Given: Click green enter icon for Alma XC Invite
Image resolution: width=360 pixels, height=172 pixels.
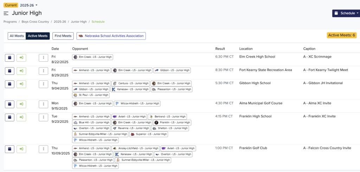Looking at the screenshot, I should (x=21, y=104).
